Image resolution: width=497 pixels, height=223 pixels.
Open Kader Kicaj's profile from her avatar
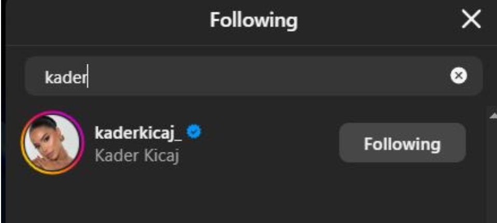[52, 142]
